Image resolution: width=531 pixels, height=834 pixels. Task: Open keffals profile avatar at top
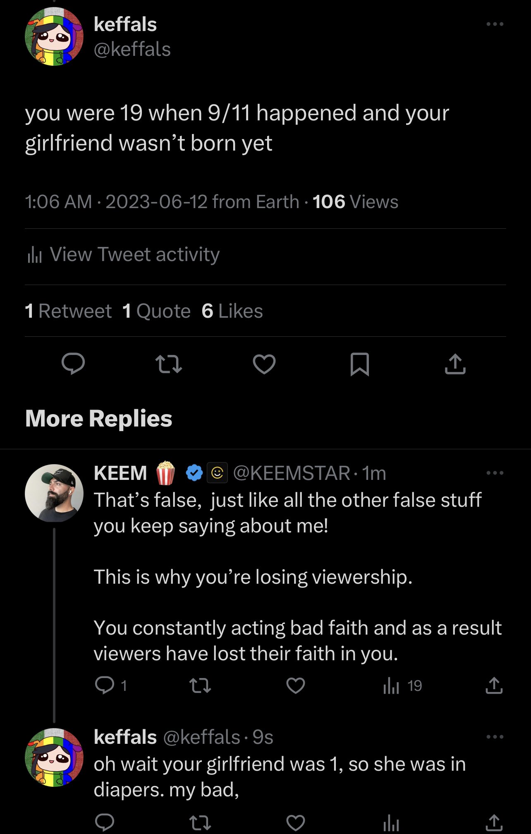pos(54,37)
